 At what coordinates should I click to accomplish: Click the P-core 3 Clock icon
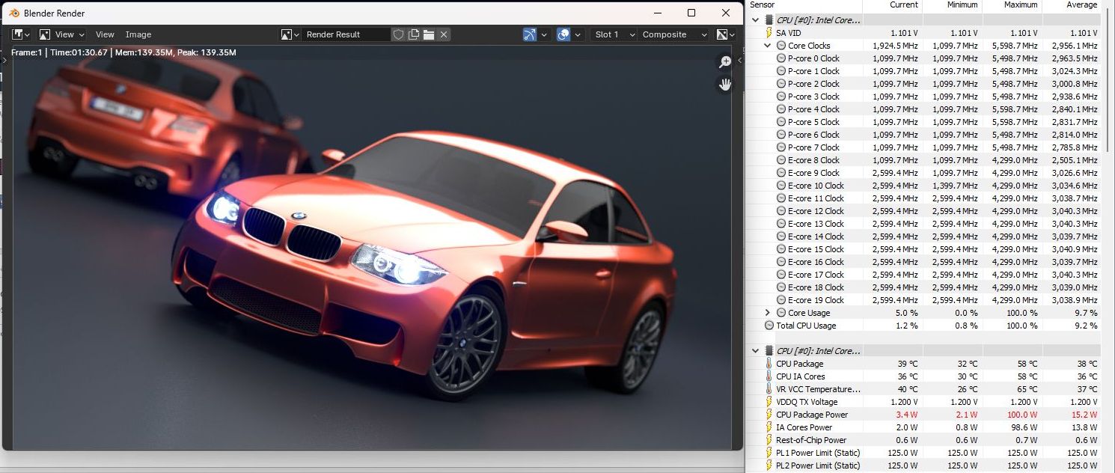coord(781,97)
